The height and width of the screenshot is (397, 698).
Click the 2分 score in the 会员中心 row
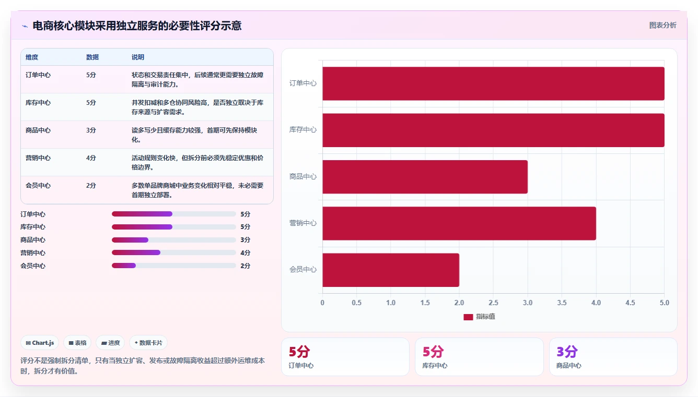pos(91,185)
